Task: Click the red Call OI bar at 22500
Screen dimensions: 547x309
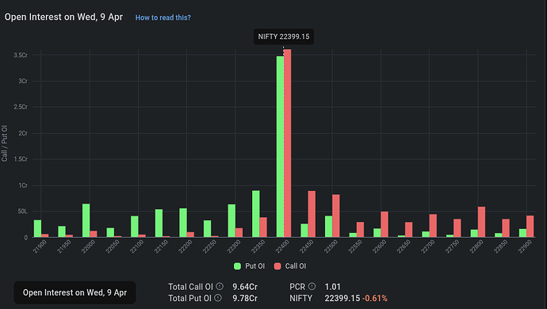Action: 336,216
